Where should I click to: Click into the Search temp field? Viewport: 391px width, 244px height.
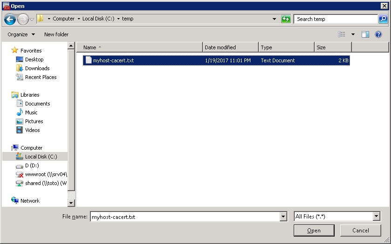click(x=335, y=19)
